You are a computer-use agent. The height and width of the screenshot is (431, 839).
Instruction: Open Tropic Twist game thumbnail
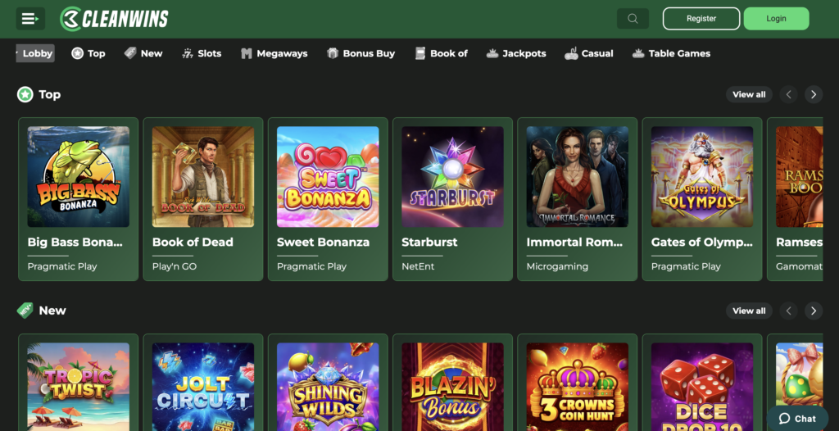tap(78, 387)
